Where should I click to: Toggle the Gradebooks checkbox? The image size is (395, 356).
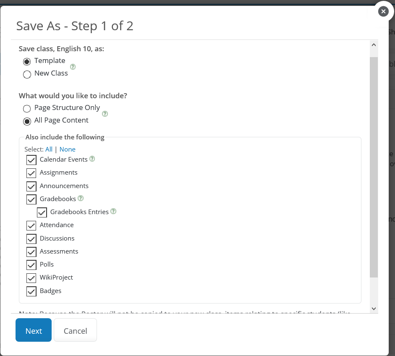pos(31,199)
